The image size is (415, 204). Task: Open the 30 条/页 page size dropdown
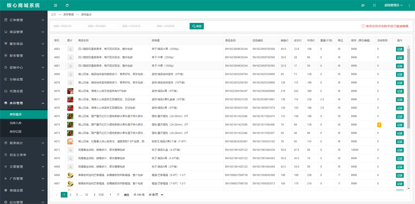156,194
